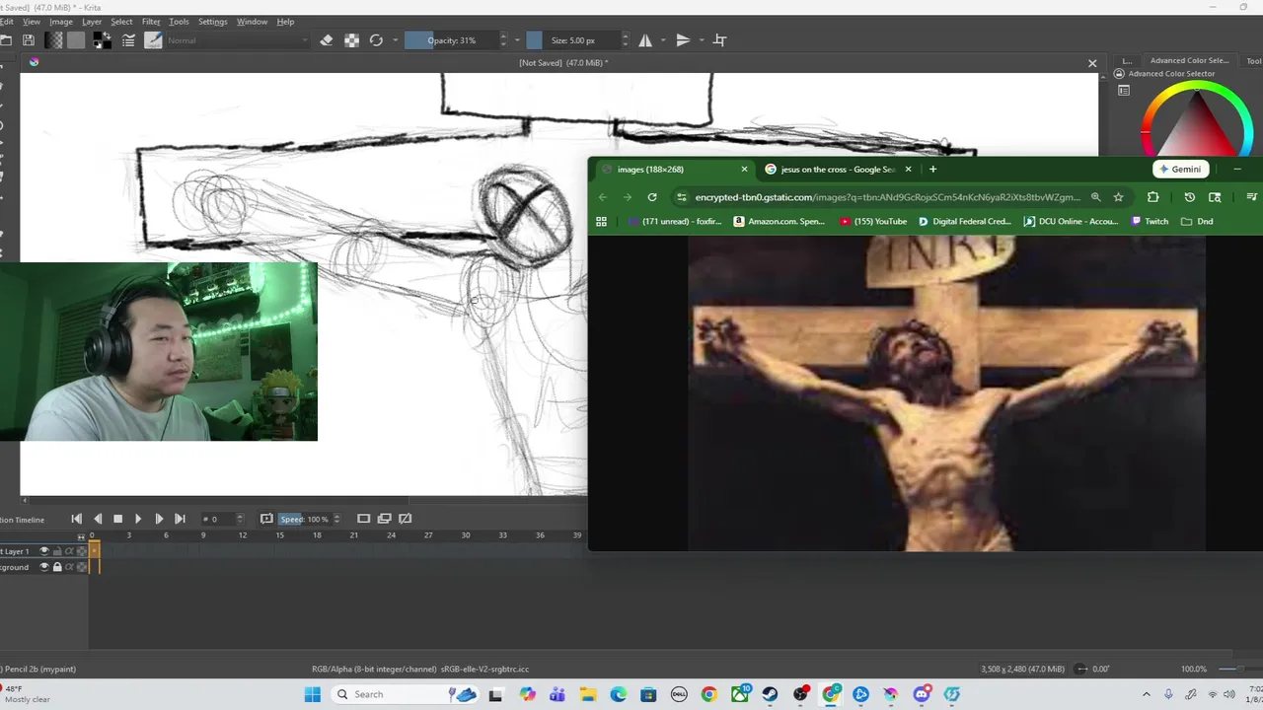Toggle drop frames button in timeline
Viewport: 1263px width, 710px height.
[x=266, y=519]
